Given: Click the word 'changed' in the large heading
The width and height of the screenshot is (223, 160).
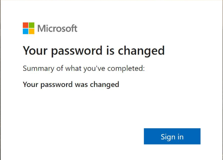Looking at the screenshot, I should pyautogui.click(x=141, y=51).
